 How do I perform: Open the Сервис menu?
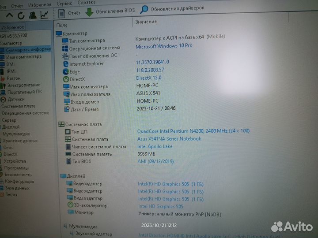pyautogui.click(x=64, y=4)
